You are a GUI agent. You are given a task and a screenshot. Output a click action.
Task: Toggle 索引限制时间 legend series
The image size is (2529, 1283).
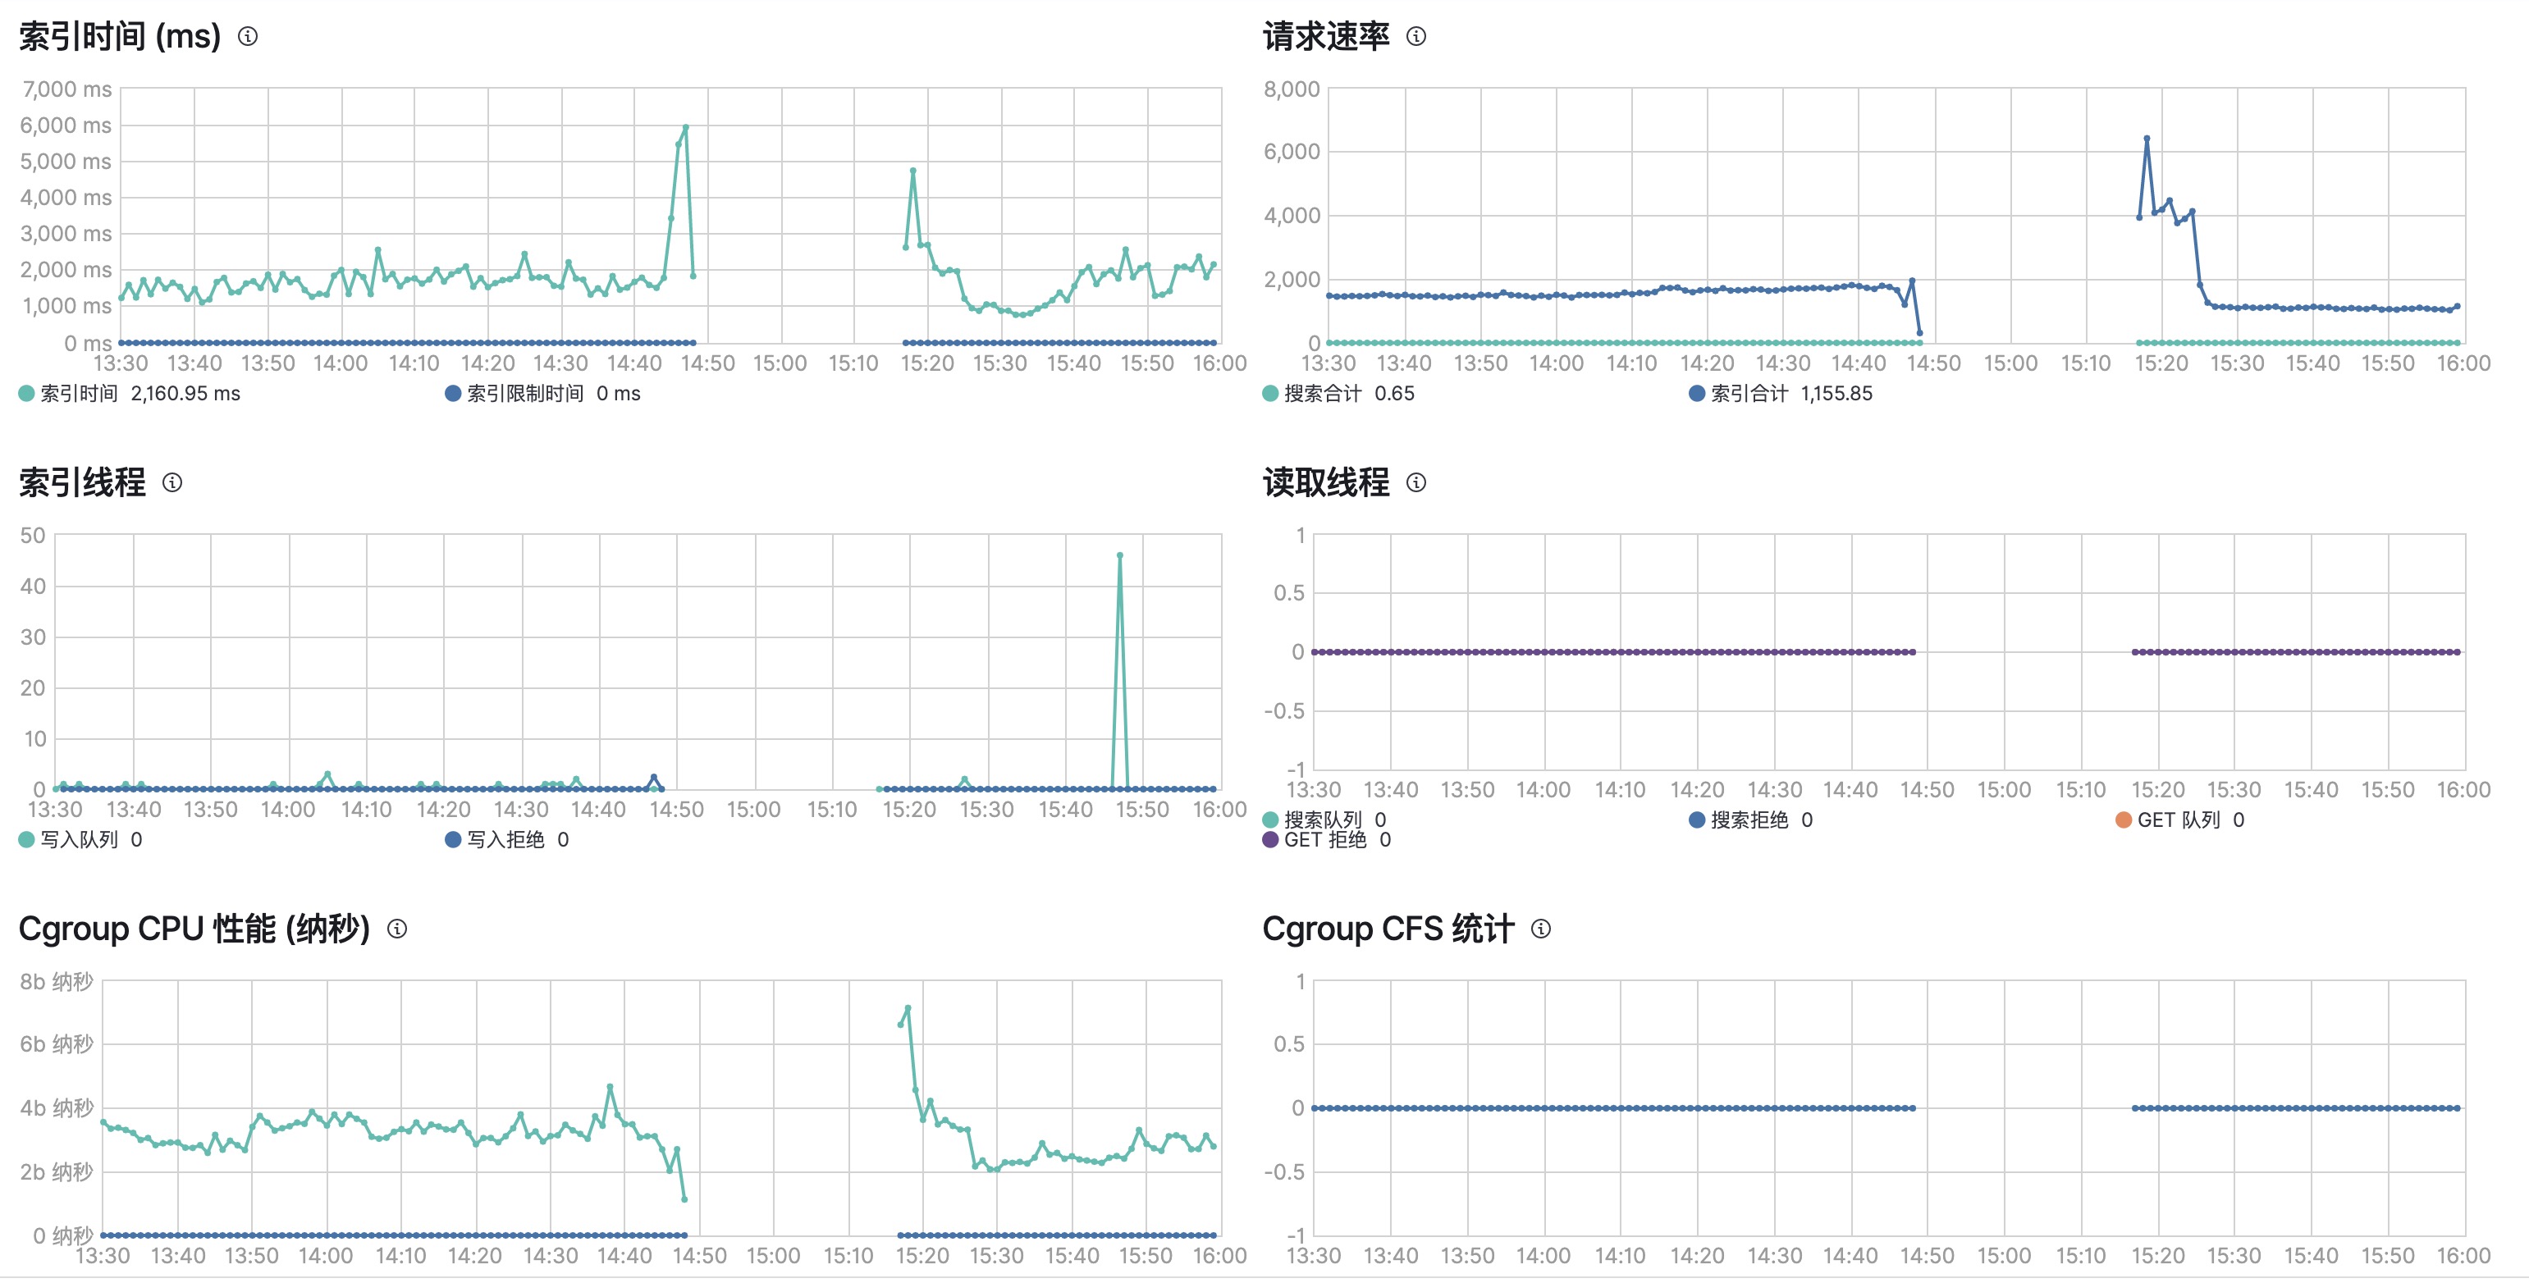click(x=542, y=394)
